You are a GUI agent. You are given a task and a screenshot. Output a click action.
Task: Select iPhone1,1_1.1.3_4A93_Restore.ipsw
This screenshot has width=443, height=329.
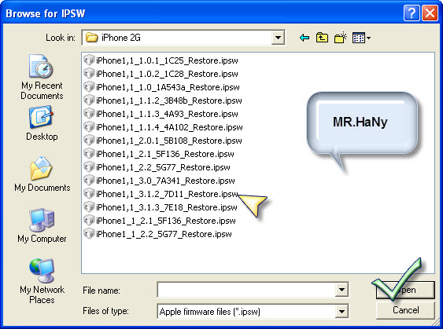pos(161,114)
